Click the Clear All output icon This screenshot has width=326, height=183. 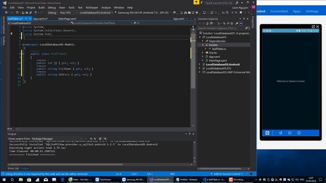100,139
